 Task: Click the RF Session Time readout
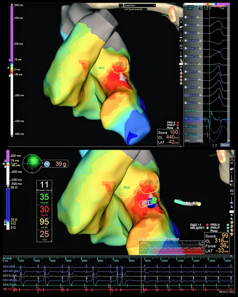point(44,186)
